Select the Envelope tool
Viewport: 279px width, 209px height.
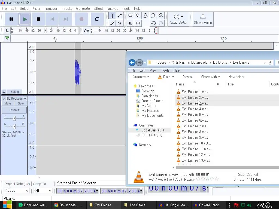coord(120,16)
